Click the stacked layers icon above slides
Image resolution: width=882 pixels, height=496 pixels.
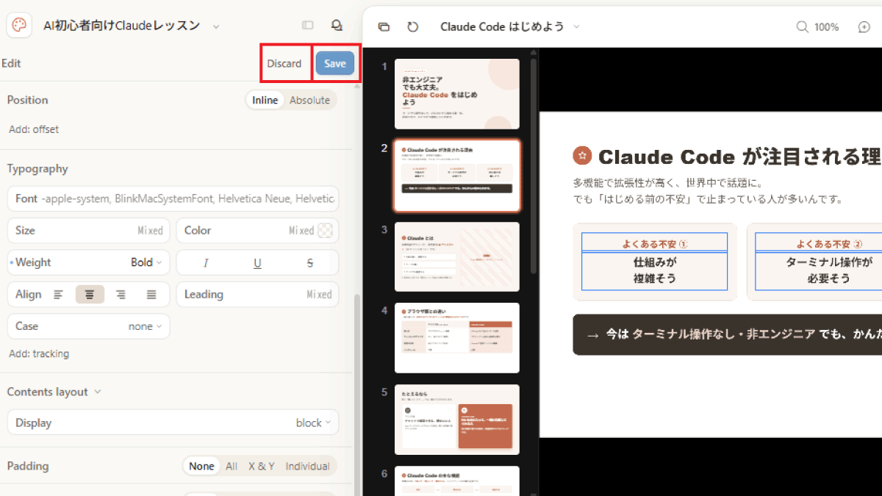(384, 26)
